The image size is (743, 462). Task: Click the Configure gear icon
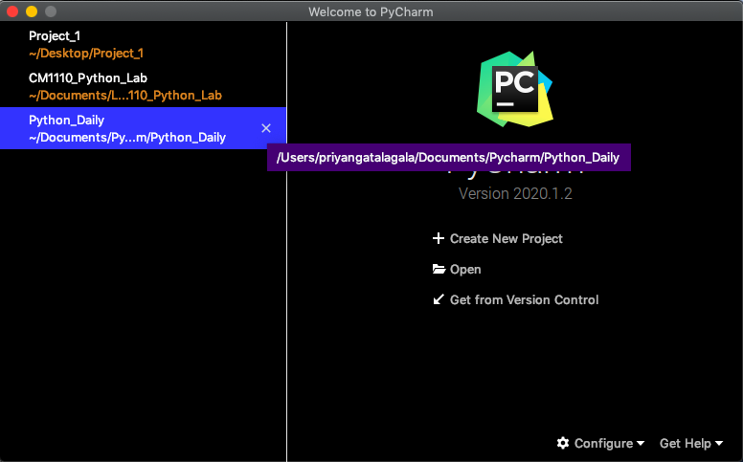click(563, 443)
